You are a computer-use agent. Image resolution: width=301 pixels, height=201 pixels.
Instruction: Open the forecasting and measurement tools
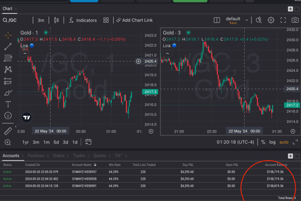point(8,81)
